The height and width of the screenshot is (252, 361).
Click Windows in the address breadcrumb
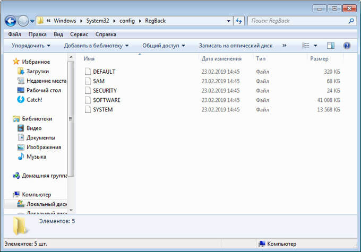[x=65, y=21]
